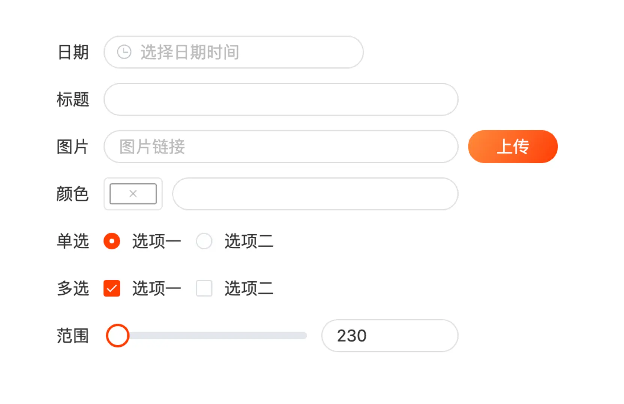Click the 选项二 text in 多选 row

(x=249, y=288)
